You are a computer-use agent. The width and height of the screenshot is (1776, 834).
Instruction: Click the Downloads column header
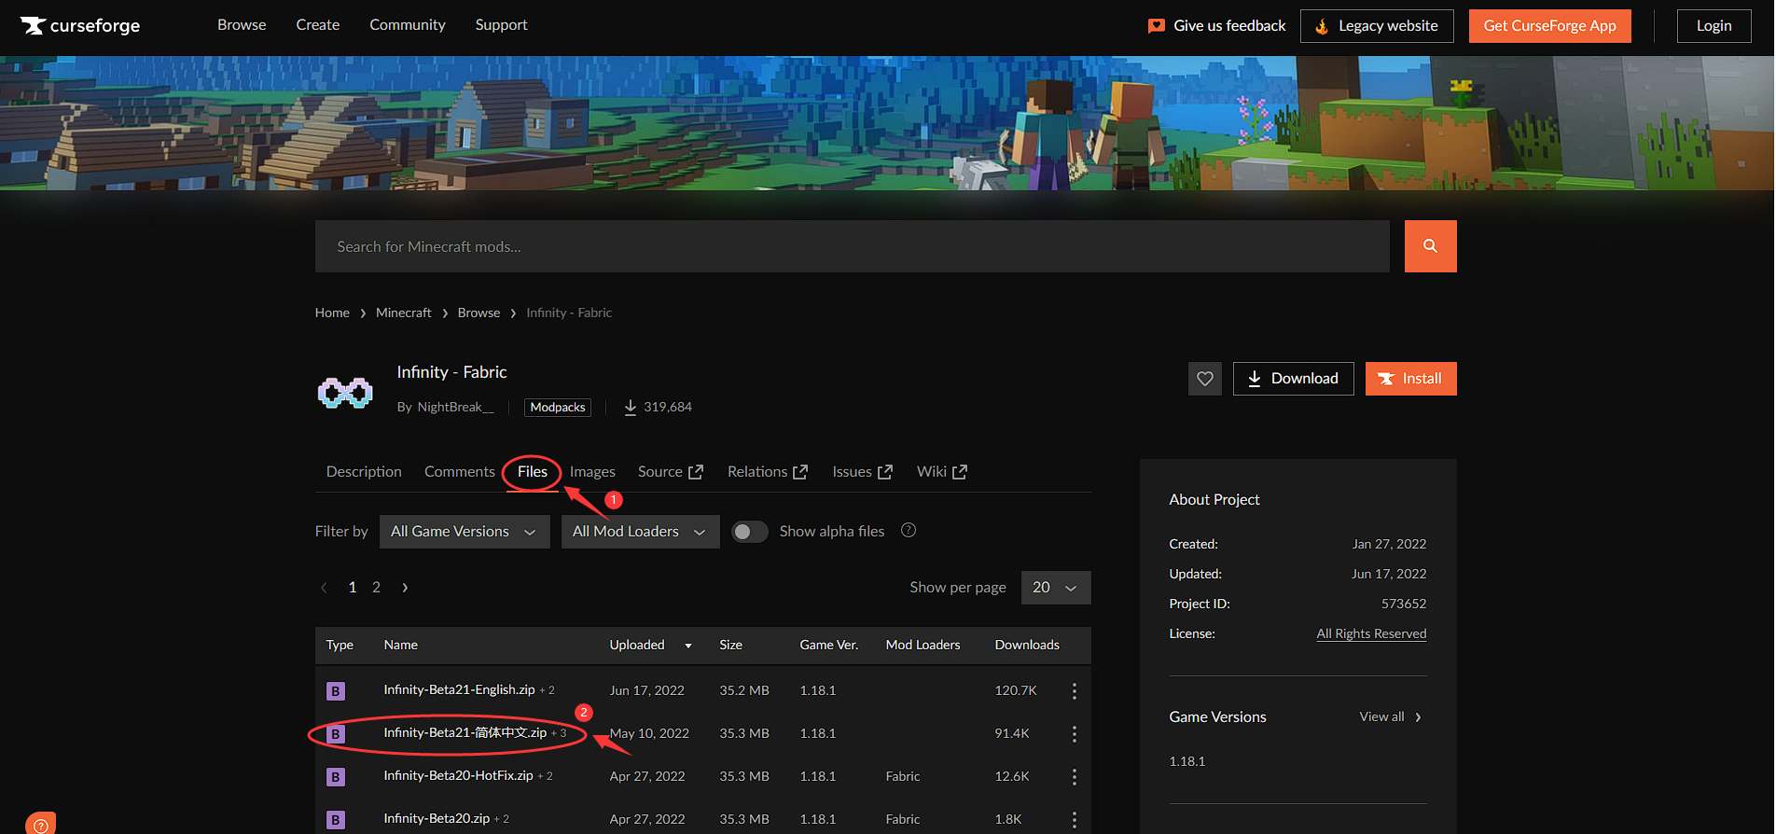point(1027,646)
